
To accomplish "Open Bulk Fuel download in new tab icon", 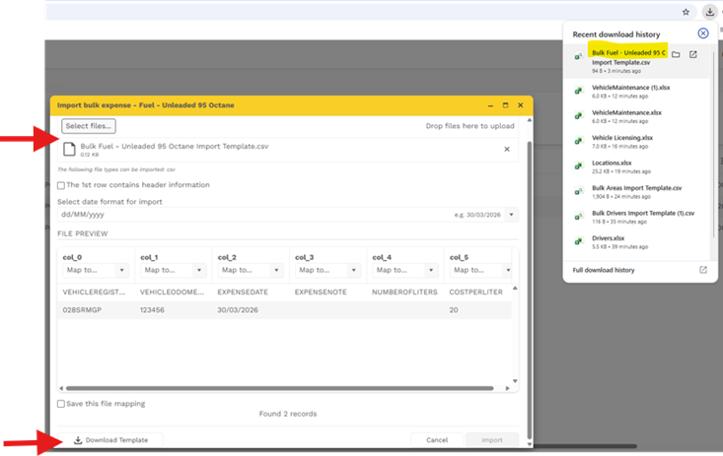I will point(693,54).
